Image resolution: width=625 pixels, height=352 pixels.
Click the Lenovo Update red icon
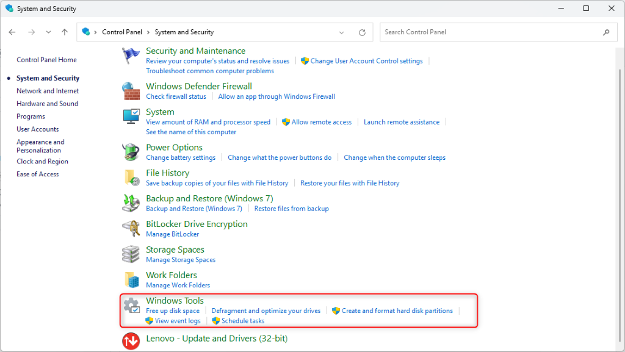click(131, 341)
